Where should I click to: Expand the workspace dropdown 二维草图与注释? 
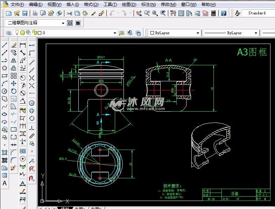point(63,23)
